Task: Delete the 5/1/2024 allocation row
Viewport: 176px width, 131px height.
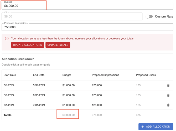Action: click(168, 85)
